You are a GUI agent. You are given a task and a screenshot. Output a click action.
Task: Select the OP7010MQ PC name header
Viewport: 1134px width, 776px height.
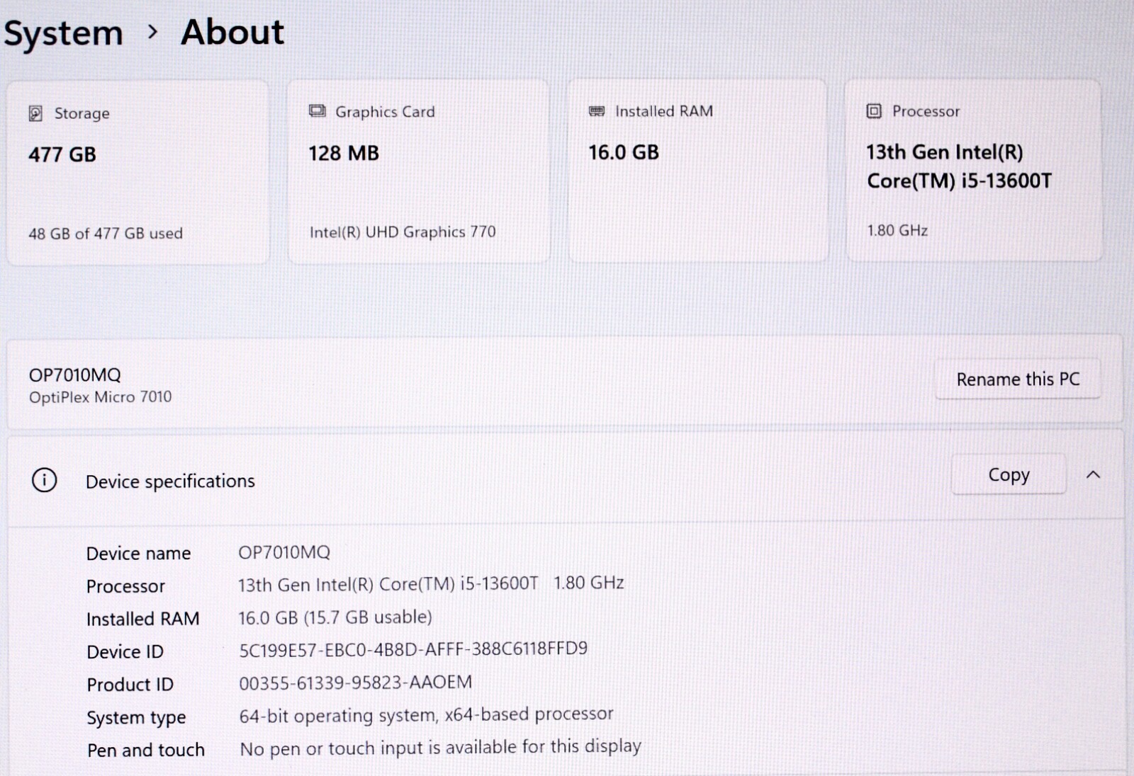[x=74, y=375]
